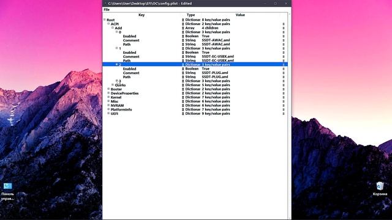This screenshot has width=392, height=220.
Task: Open the File menu
Action: (x=107, y=10)
